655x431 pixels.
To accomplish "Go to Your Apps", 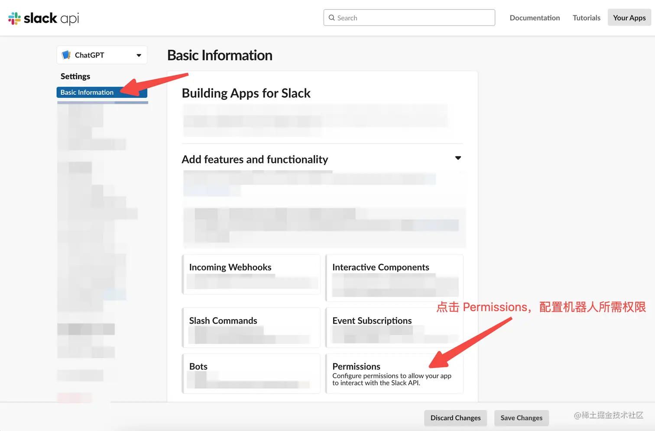I will point(629,18).
